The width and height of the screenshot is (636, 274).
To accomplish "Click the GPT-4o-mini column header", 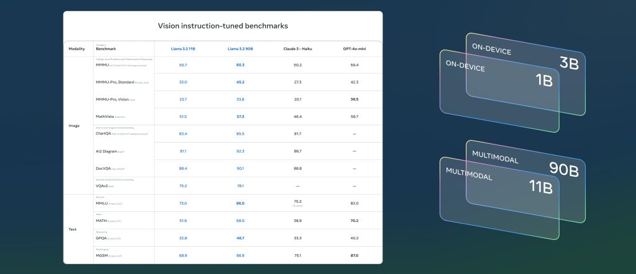I will tap(355, 49).
